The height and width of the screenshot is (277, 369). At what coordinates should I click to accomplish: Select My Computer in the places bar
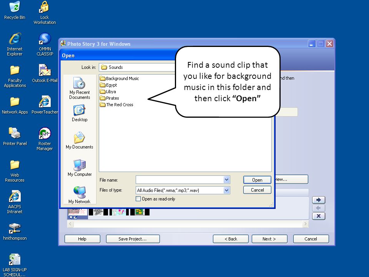[80, 168]
